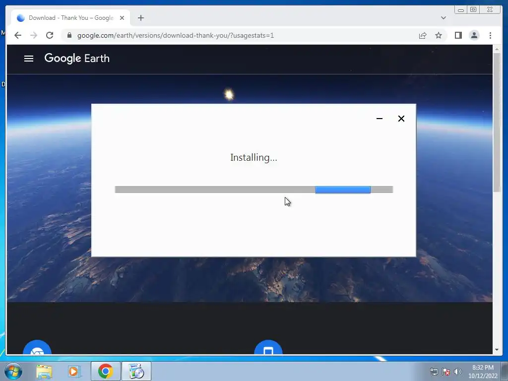
Task: Close the Installing dialog
Action: (401, 119)
